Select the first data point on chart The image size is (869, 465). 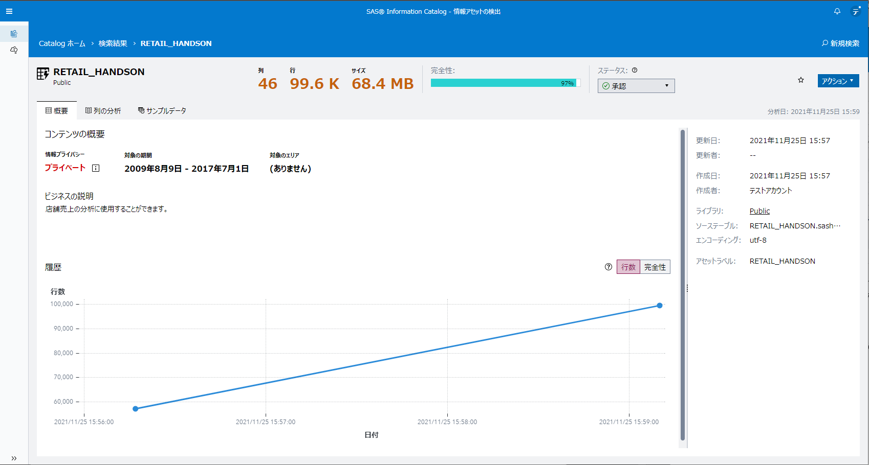[136, 409]
